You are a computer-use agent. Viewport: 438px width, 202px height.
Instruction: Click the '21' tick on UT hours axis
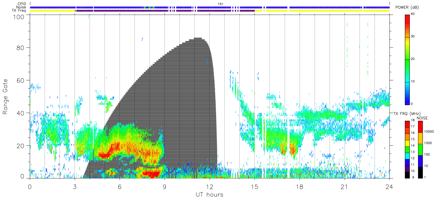(345, 187)
